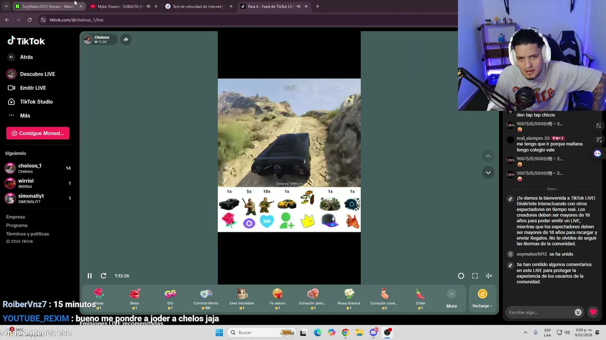The image size is (606, 340).
Task: Click the soymateo1012 username in chat
Action: click(x=532, y=254)
